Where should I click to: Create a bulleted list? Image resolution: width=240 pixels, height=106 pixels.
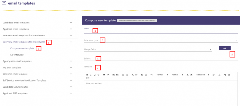pos(127,75)
